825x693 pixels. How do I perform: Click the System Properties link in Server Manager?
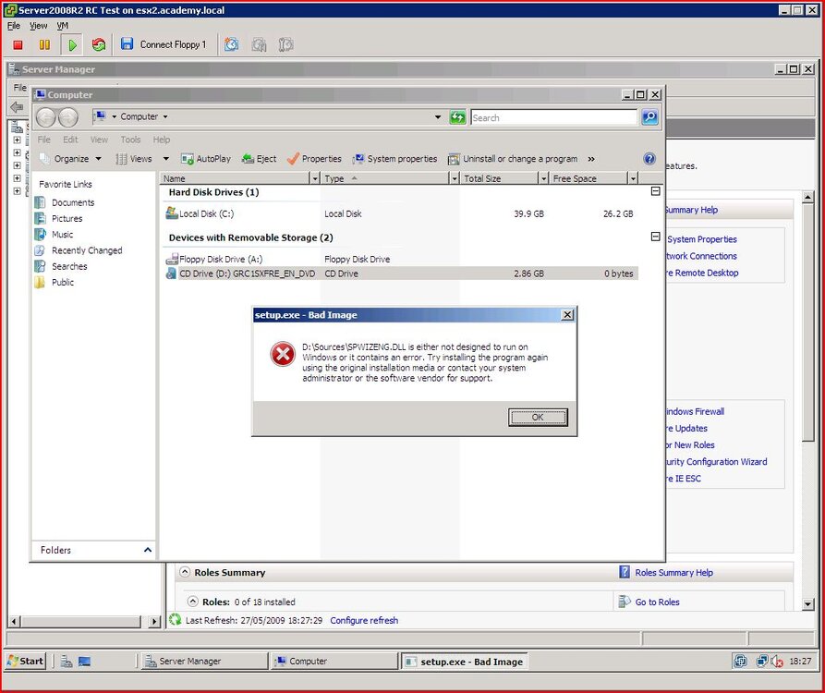[702, 239]
